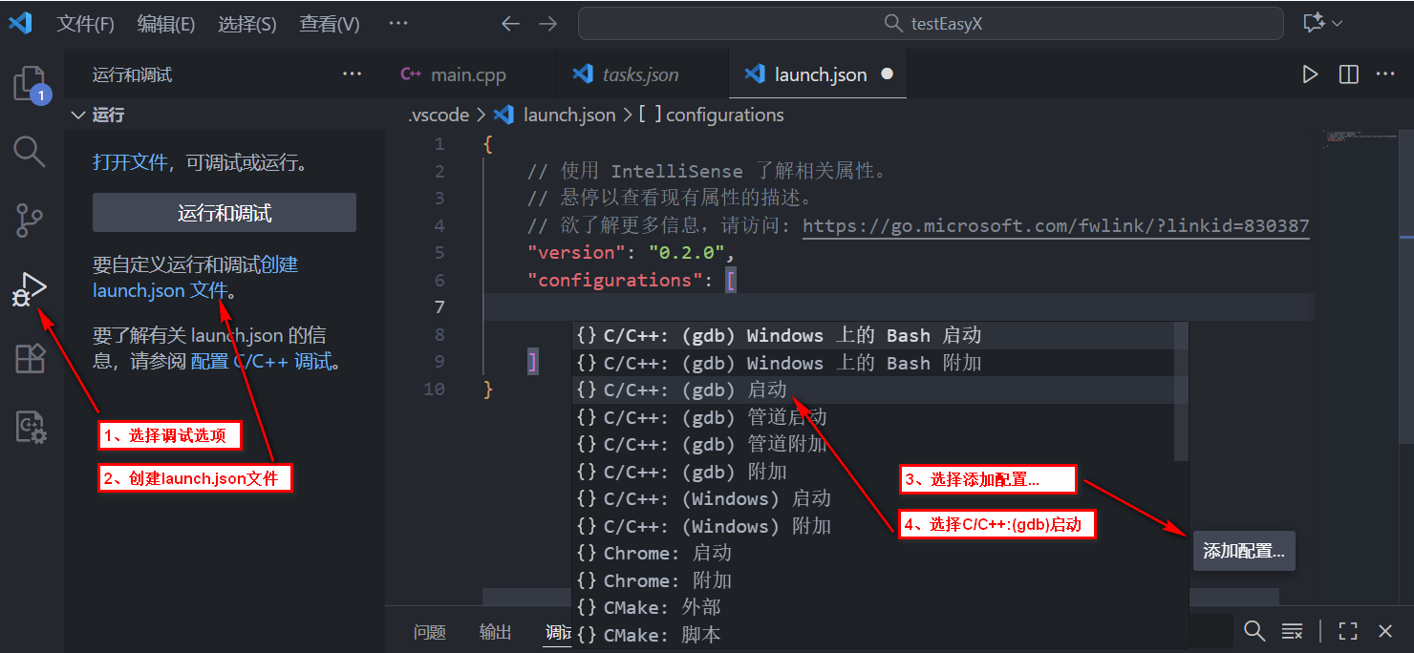Viewport: 1414px width, 653px height.
Task: Click the filter lines icon in panel
Action: (1292, 630)
